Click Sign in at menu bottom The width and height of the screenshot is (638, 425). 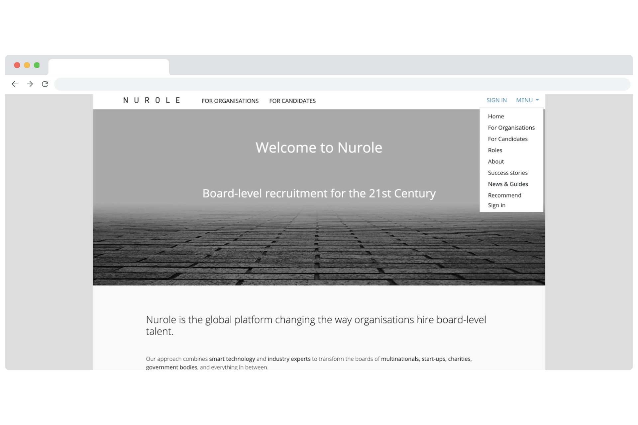pyautogui.click(x=496, y=206)
